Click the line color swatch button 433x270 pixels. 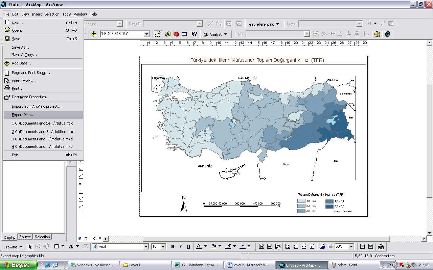coord(228,247)
